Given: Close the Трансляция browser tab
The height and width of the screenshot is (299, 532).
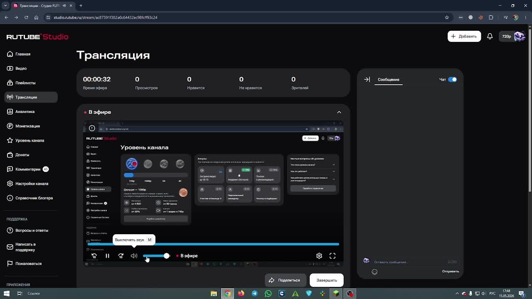Looking at the screenshot, I should point(71,5).
